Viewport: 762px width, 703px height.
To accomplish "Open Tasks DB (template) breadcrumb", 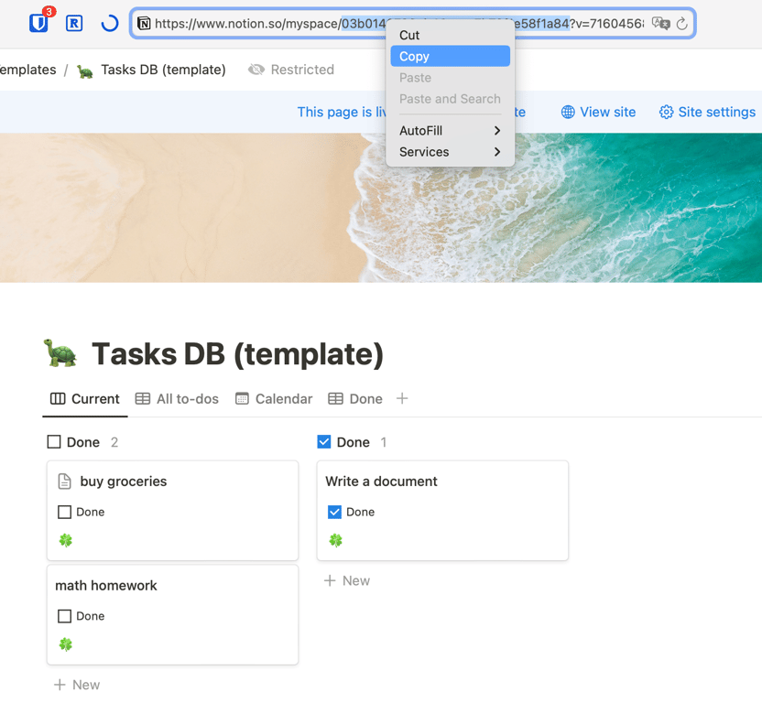I will tap(151, 70).
